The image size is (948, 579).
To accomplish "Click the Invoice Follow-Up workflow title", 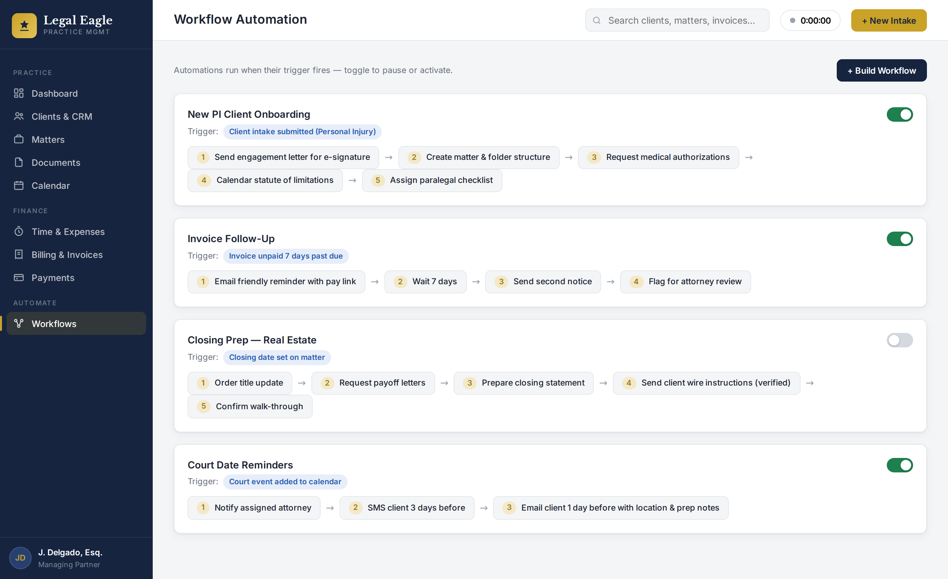I will pos(231,239).
